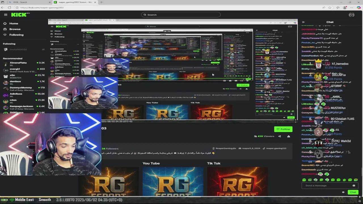Open overgirl recommended channel
This screenshot has height=204, width=363.
coord(24,70)
